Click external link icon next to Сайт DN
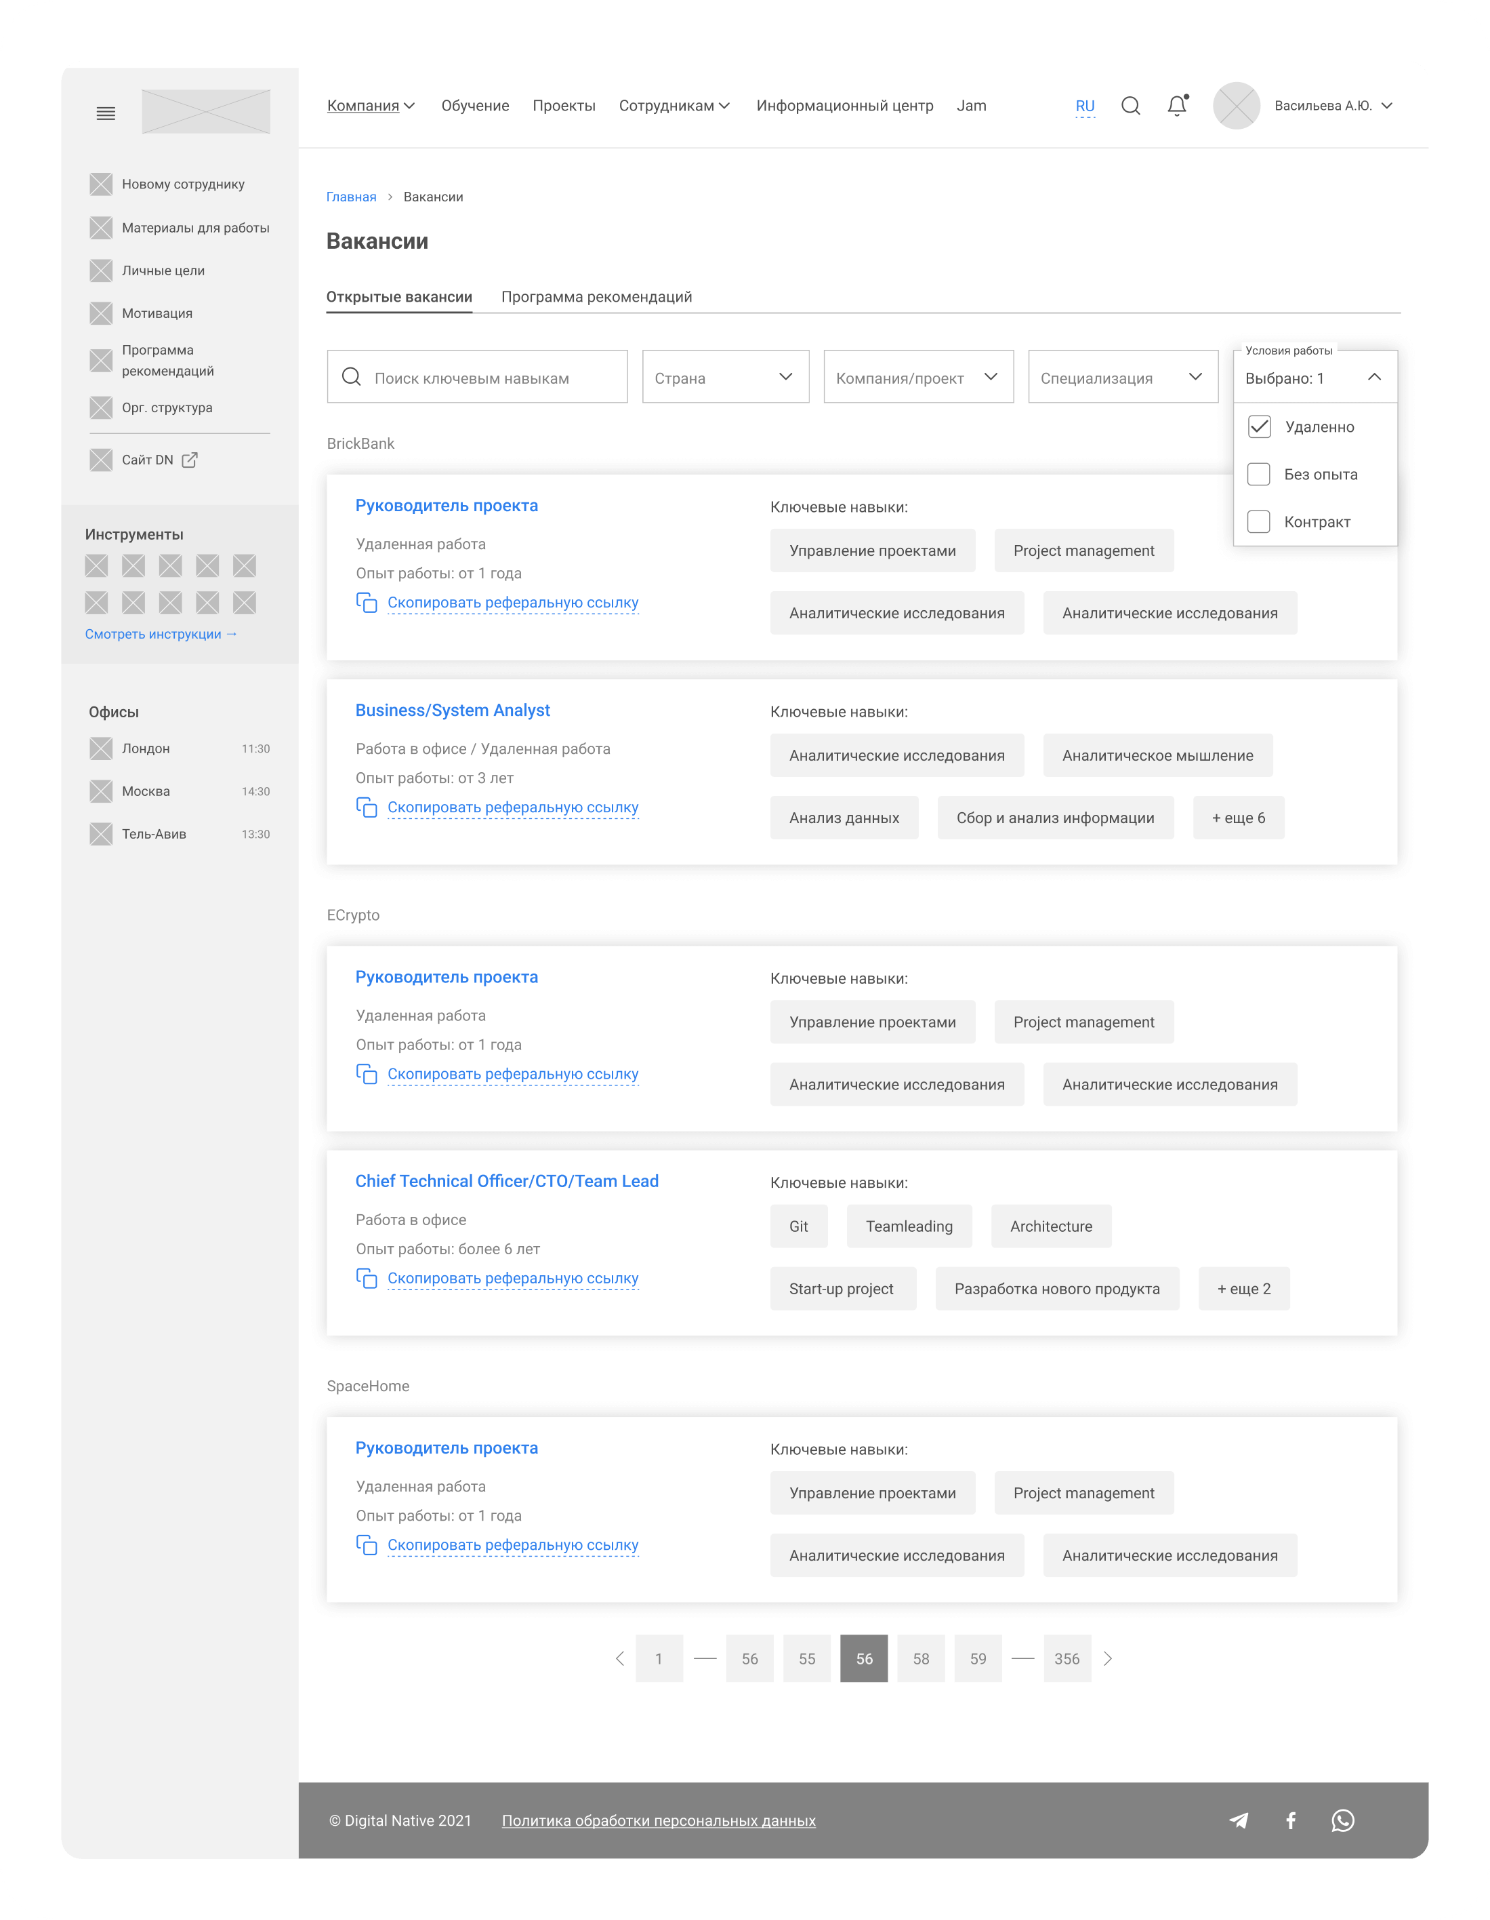 pos(190,460)
